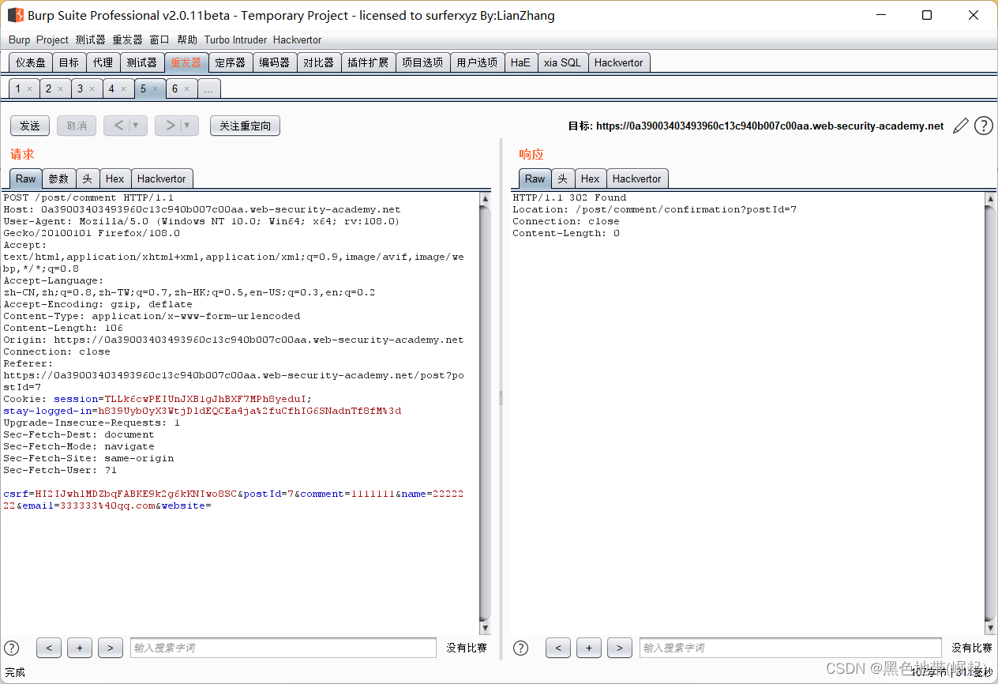The height and width of the screenshot is (684, 998).
Task: Select request Hex tab
Action: point(115,179)
